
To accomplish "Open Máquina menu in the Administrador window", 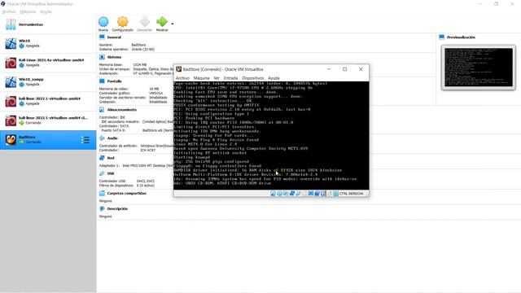I will pos(28,11).
